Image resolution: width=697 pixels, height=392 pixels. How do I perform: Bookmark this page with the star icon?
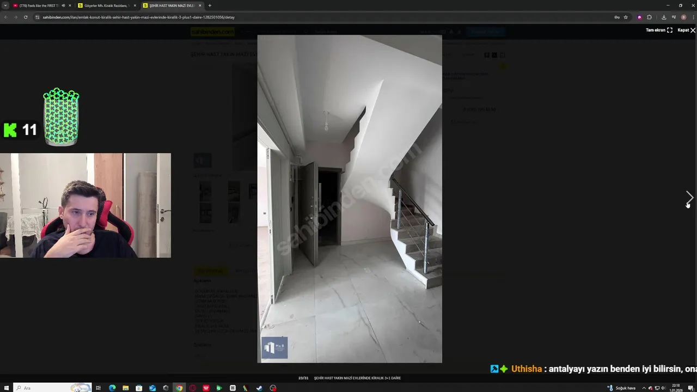[x=626, y=17]
